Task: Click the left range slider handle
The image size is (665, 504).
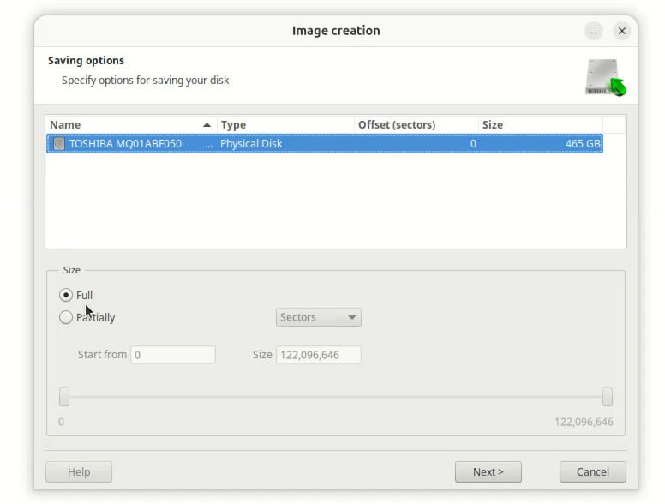Action: [64, 397]
